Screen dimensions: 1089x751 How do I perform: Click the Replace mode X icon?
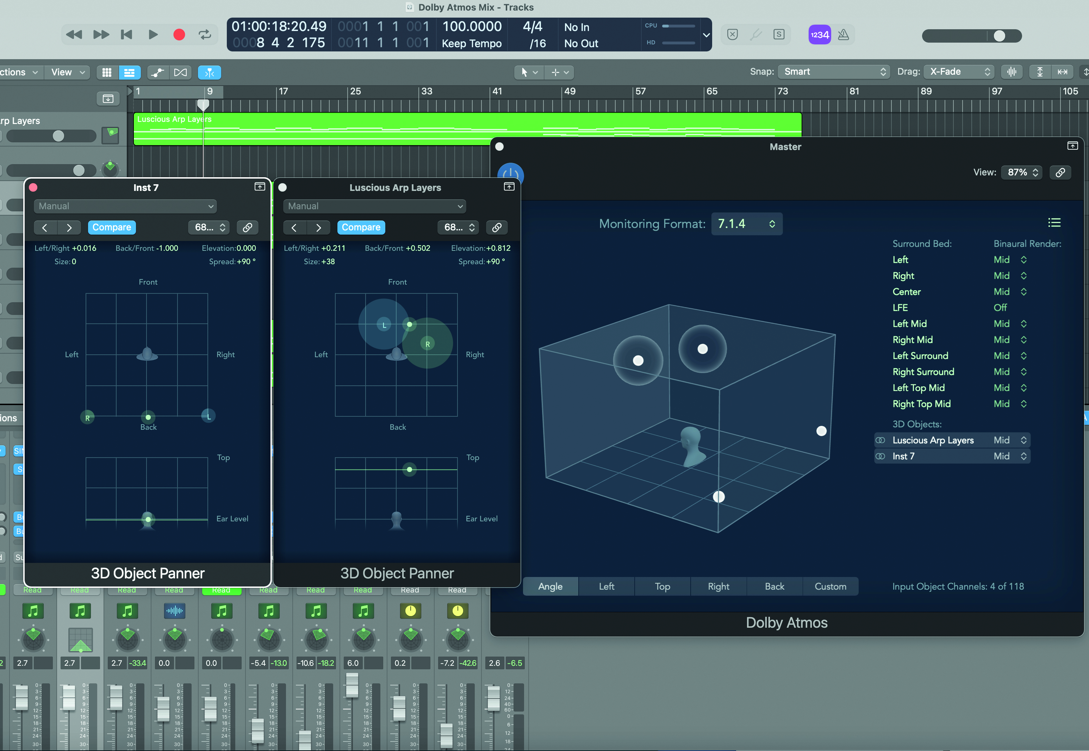pos(733,35)
